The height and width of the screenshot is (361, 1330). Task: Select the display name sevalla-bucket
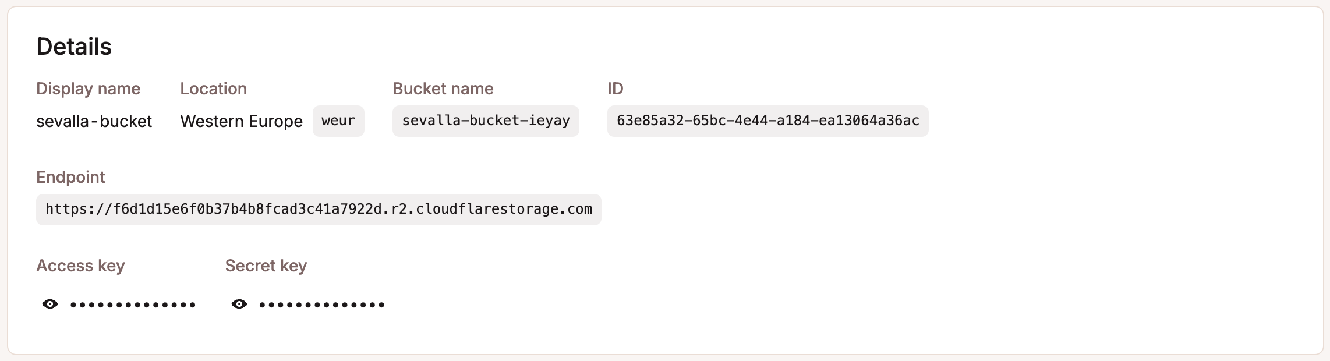(x=95, y=121)
